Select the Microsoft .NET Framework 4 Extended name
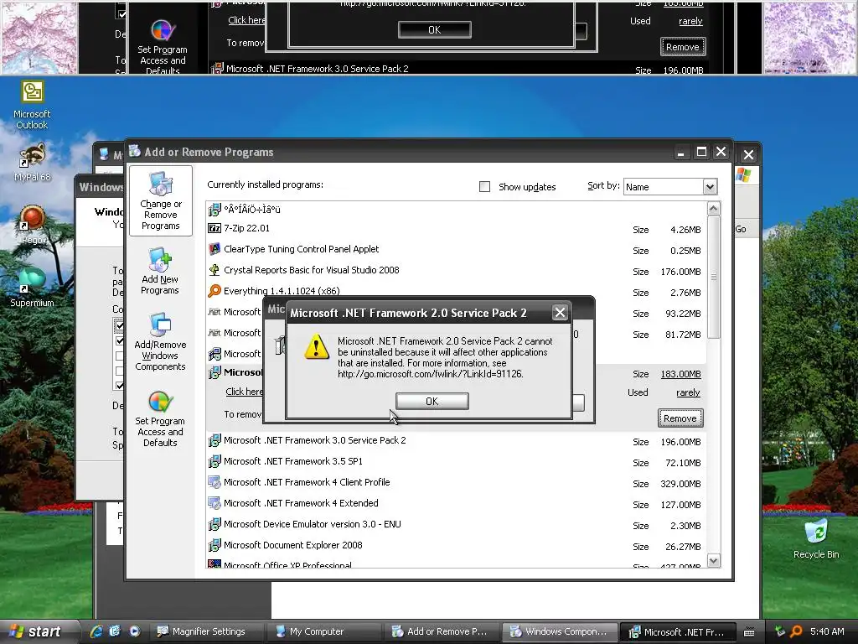 301,503
